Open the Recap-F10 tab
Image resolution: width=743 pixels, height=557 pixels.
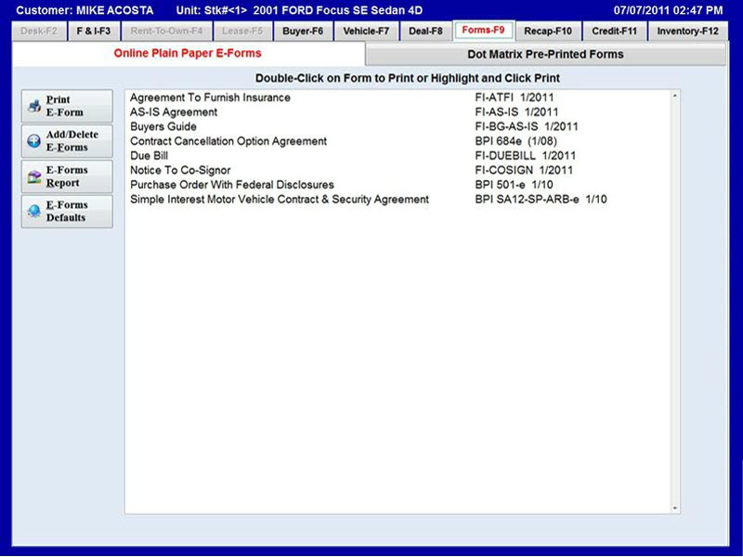pos(548,31)
